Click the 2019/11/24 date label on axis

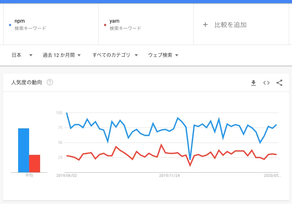[x=170, y=176]
